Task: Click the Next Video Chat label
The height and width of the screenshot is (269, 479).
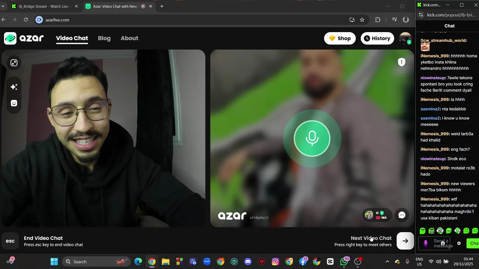Action: point(371,238)
